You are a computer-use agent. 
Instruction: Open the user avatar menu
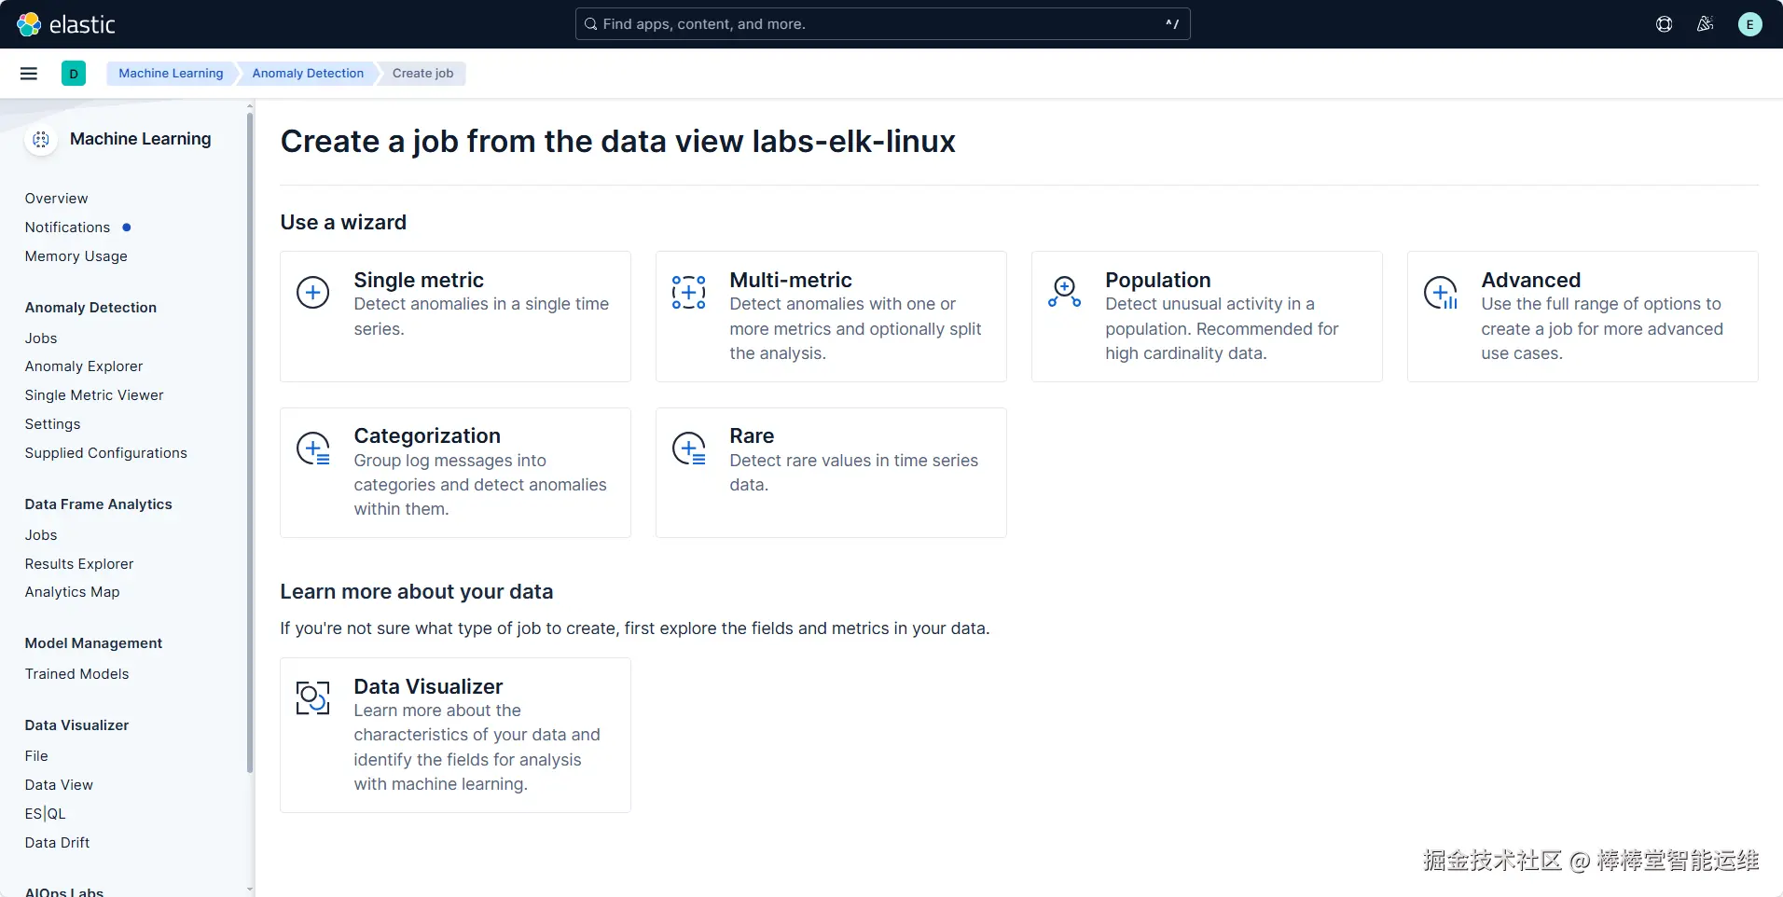(x=1749, y=24)
